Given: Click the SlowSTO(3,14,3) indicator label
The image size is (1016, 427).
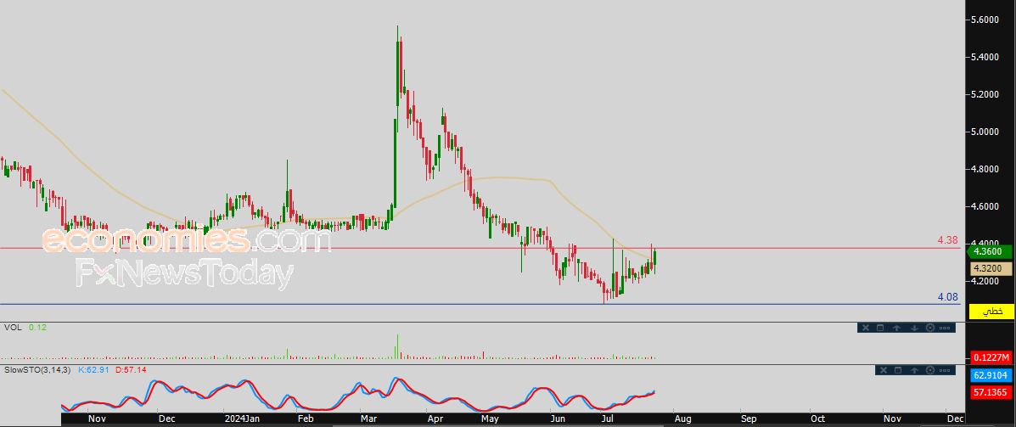Looking at the screenshot, I should click(39, 369).
